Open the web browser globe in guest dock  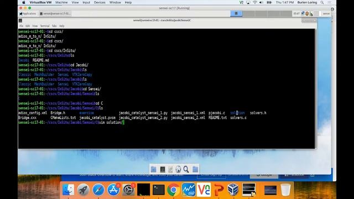[178, 169]
